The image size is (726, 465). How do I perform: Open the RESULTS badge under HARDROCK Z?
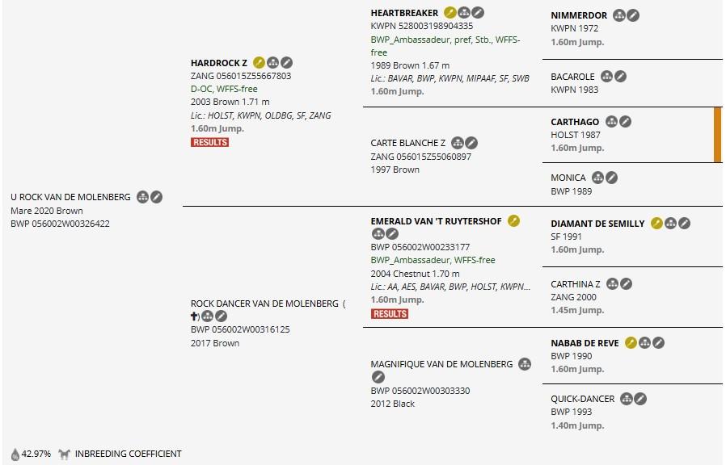point(209,142)
